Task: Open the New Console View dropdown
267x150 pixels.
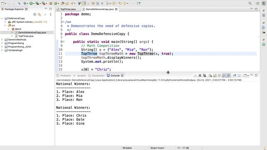Action: click(248, 75)
